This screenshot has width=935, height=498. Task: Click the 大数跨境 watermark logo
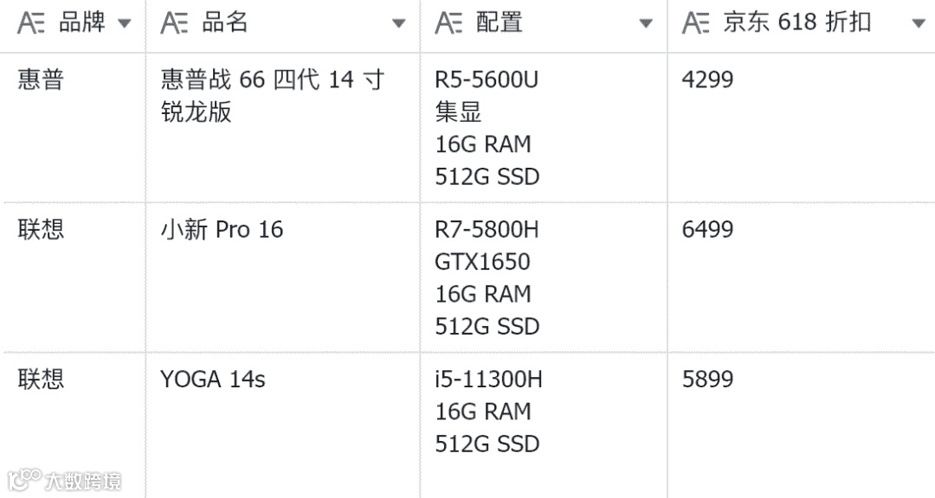pyautogui.click(x=65, y=479)
